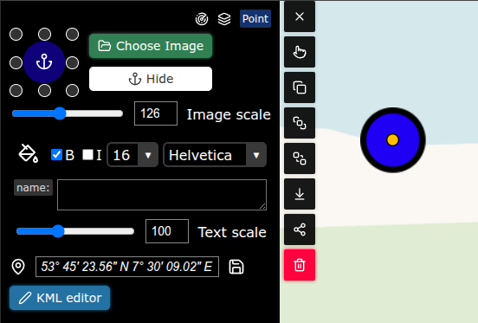This screenshot has height=323, width=478.
Task: Open the font size 16 dropdown
Action: (132, 155)
